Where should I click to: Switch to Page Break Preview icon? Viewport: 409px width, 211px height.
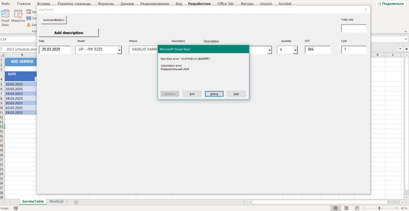coord(357,208)
